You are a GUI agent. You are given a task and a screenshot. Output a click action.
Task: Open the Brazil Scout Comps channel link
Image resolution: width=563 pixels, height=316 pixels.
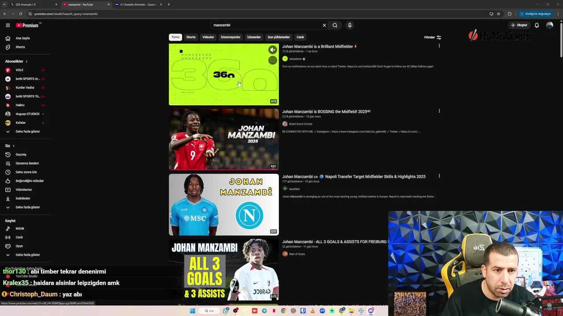pyautogui.click(x=300, y=124)
